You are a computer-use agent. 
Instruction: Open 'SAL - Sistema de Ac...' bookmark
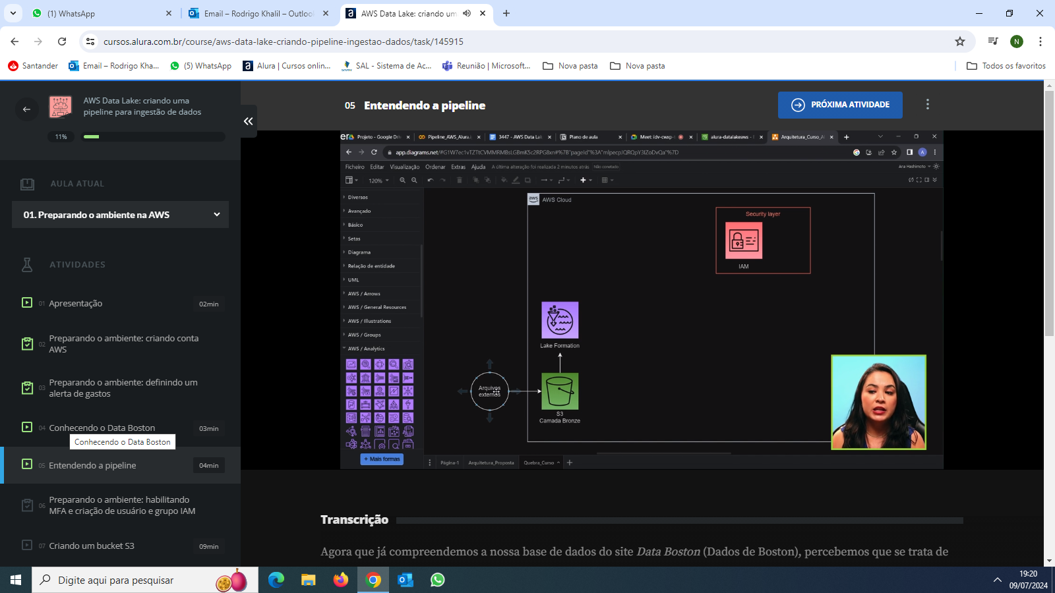point(386,66)
